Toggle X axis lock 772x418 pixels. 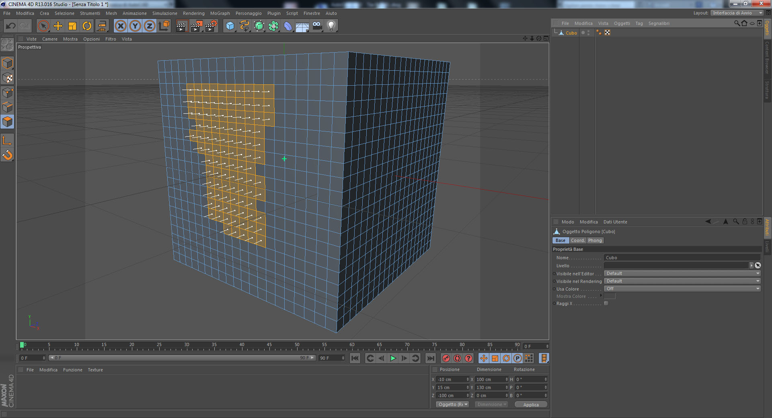121,26
